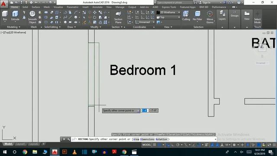Open Windows Start menu
This screenshot has width=277, height=156.
5,152
